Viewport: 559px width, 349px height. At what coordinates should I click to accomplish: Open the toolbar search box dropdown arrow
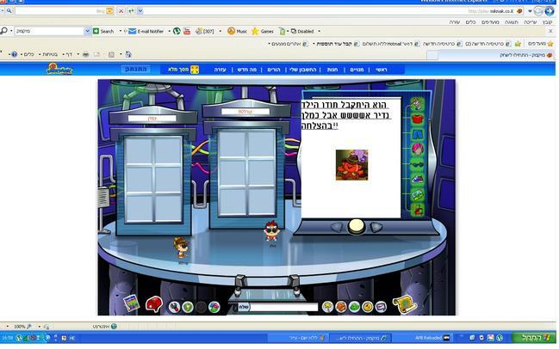(x=87, y=31)
